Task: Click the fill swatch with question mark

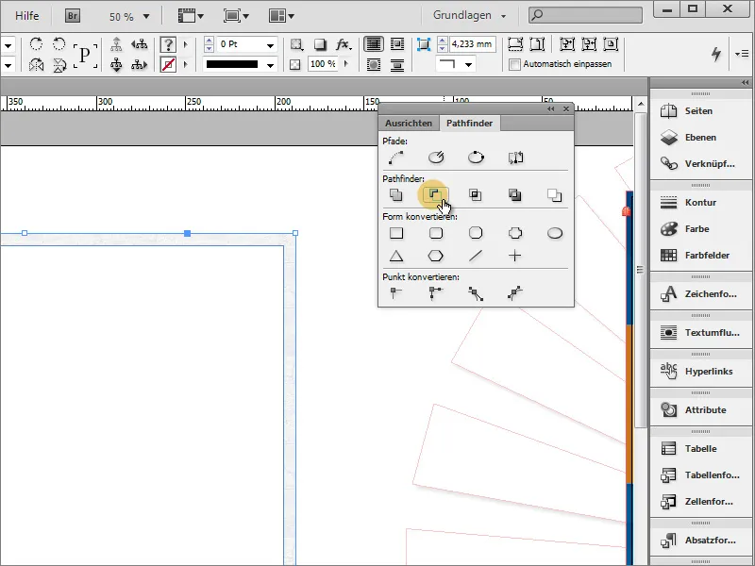Action: 168,44
